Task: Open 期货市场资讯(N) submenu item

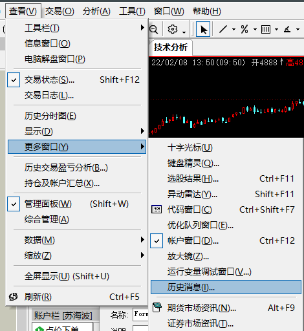Action: pyautogui.click(x=226, y=308)
